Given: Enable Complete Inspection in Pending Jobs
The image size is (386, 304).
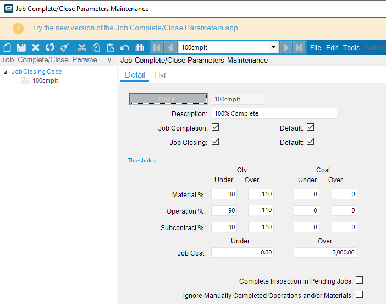Looking at the screenshot, I should [x=360, y=280].
